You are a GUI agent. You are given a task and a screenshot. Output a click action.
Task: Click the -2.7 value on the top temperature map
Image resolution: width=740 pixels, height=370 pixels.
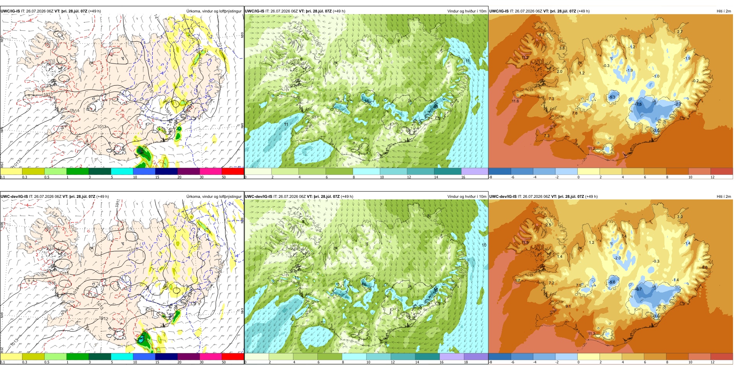pos(678,104)
